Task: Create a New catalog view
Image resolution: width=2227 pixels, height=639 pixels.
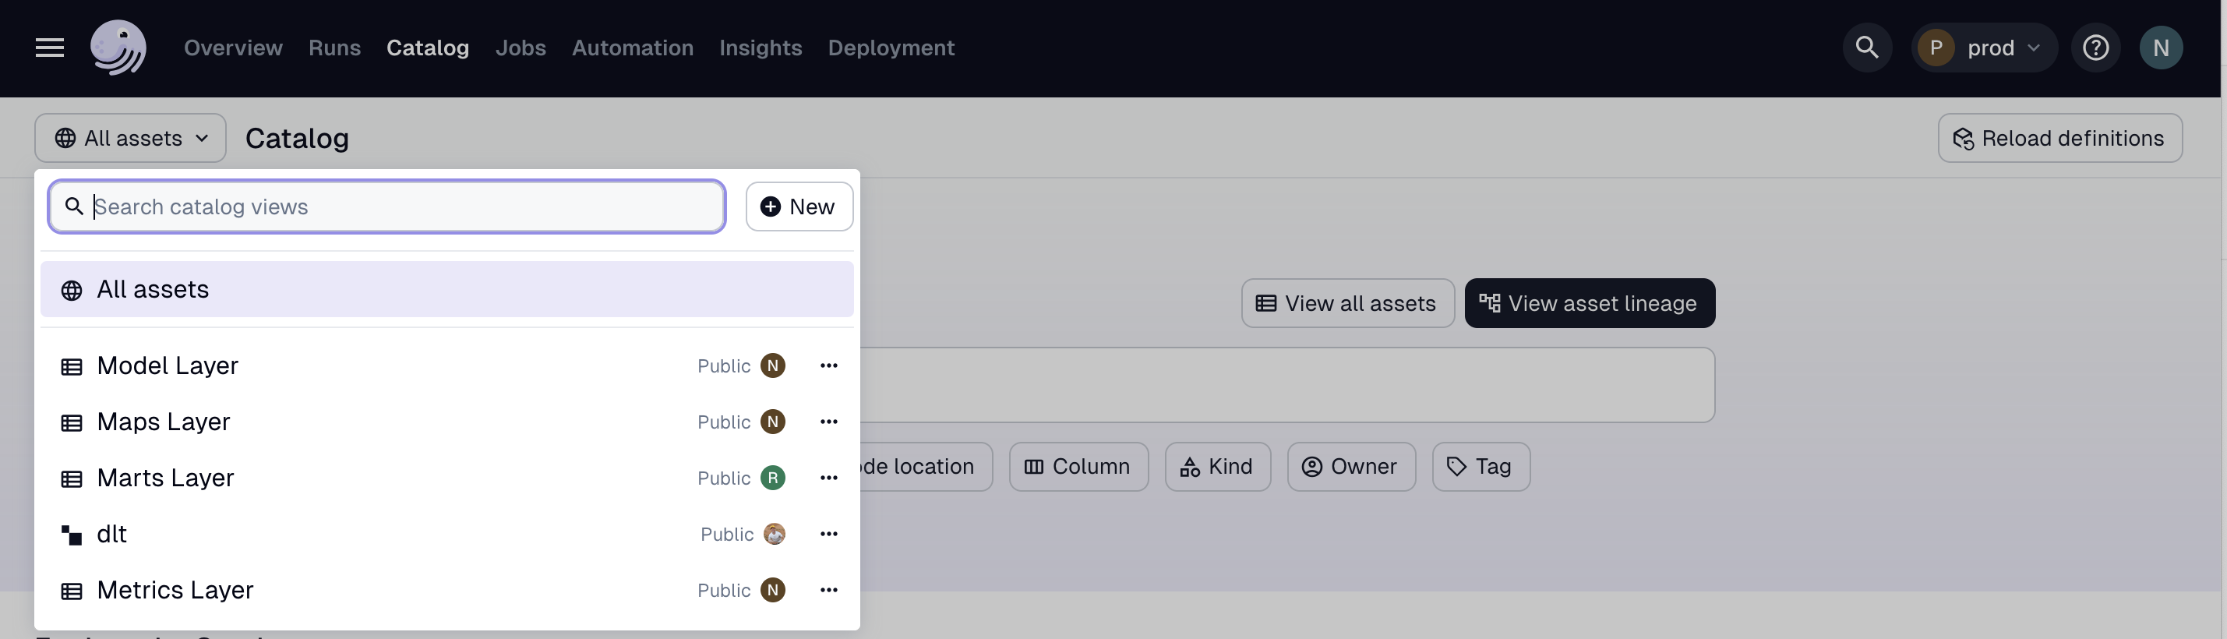Action: click(799, 207)
